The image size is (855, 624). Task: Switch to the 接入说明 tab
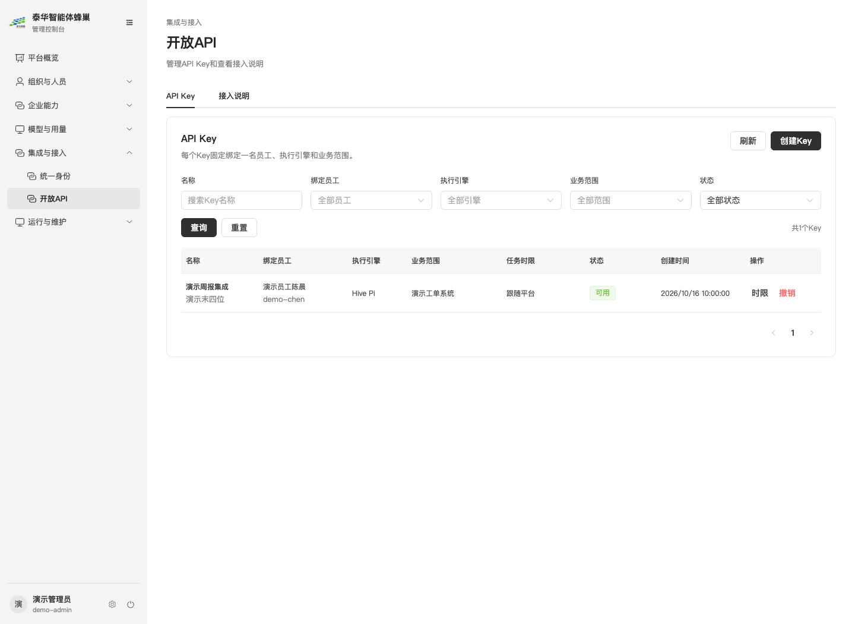[x=234, y=96]
